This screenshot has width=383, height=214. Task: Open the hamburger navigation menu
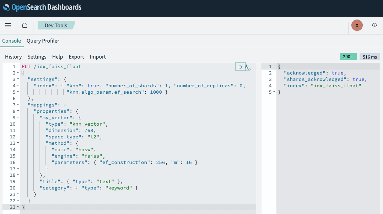(x=8, y=26)
